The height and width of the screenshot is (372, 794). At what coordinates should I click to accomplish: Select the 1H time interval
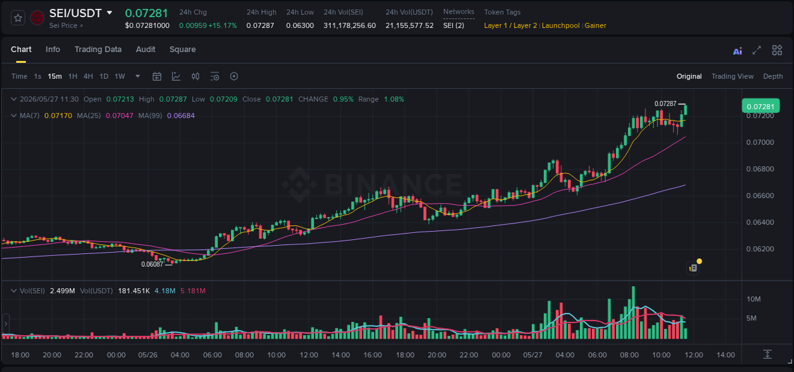pos(72,76)
